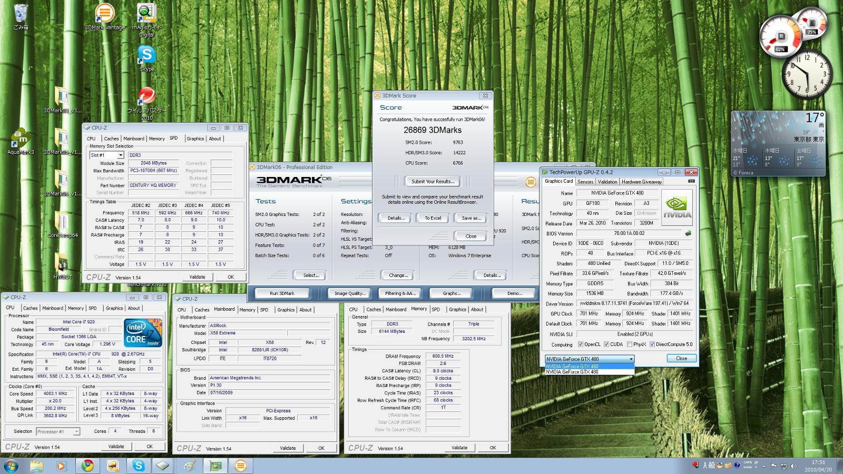This screenshot has width=843, height=474.
Task: Click the Demo button in 3DMark06
Action: pyautogui.click(x=514, y=293)
